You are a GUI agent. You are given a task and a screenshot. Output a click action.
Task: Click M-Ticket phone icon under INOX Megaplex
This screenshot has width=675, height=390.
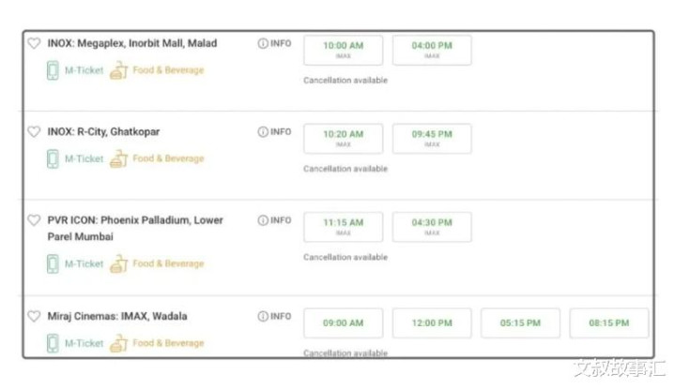pos(53,70)
